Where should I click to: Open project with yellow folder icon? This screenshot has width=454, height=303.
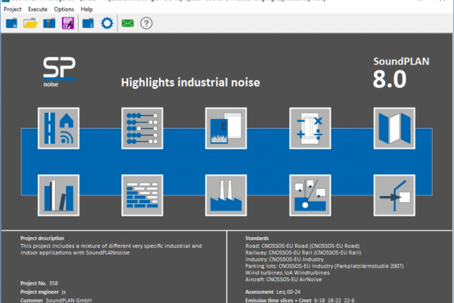click(30, 23)
